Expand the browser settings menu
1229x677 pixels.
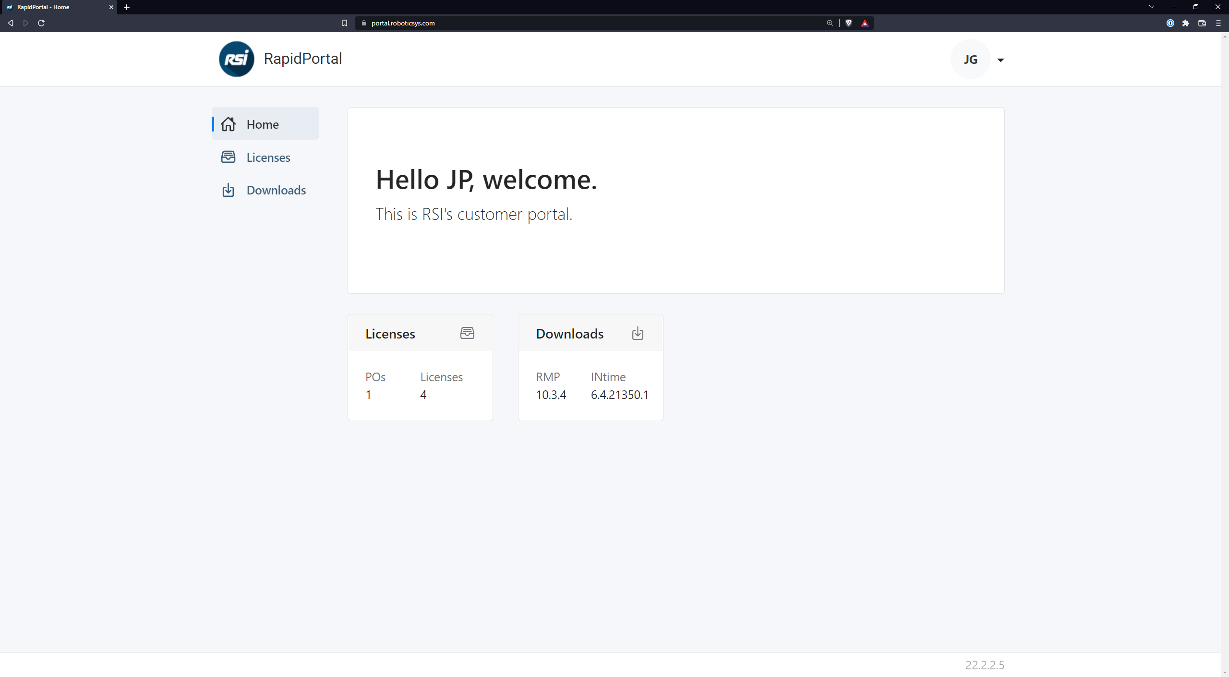pos(1218,23)
